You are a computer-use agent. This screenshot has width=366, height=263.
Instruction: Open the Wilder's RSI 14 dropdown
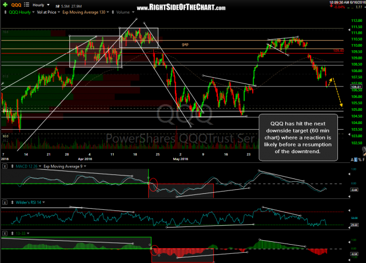[x=43, y=202]
